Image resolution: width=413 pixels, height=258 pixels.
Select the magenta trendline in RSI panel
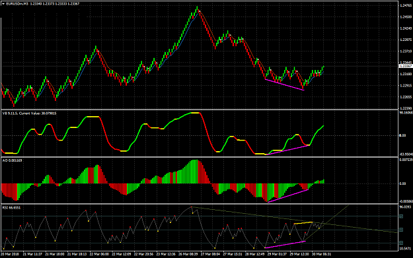point(285,245)
